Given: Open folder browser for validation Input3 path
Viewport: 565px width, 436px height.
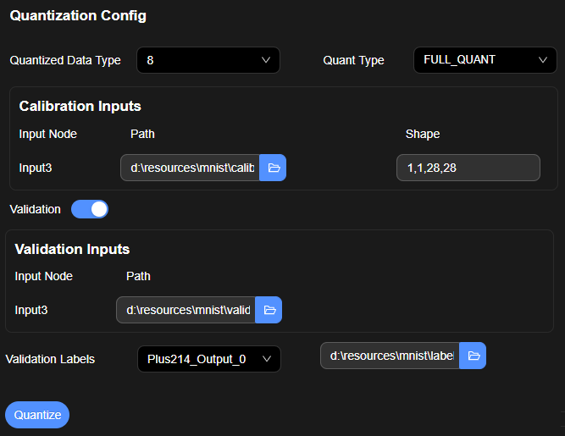Looking at the screenshot, I should pyautogui.click(x=269, y=310).
